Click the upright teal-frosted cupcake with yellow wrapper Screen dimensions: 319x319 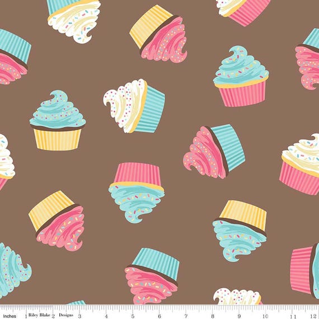point(58,120)
